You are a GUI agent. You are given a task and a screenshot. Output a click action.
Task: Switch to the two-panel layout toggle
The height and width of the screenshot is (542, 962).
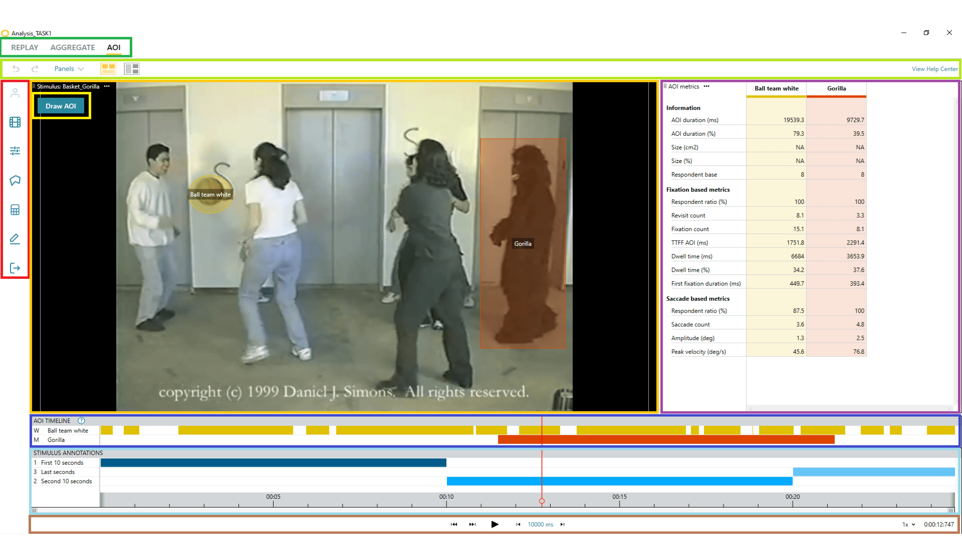coord(108,69)
